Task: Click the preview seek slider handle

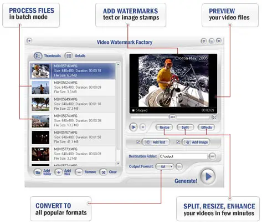Action: tap(172, 117)
